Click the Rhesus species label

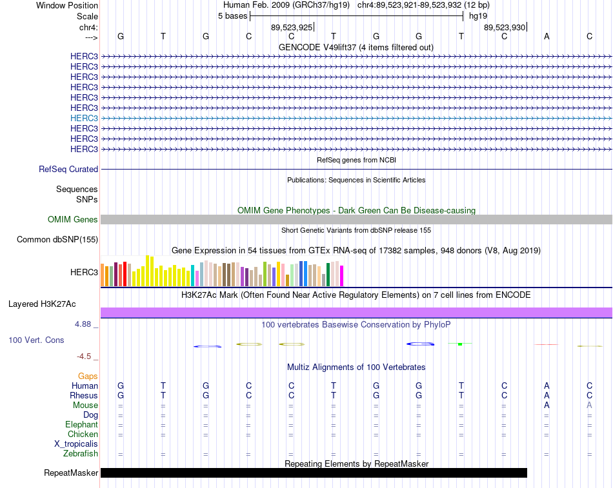pyautogui.click(x=84, y=395)
